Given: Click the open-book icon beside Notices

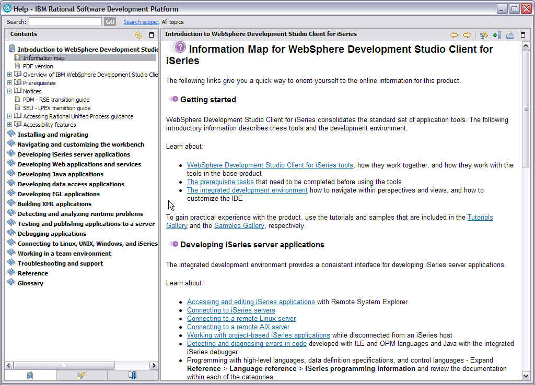Looking at the screenshot, I should (x=18, y=91).
